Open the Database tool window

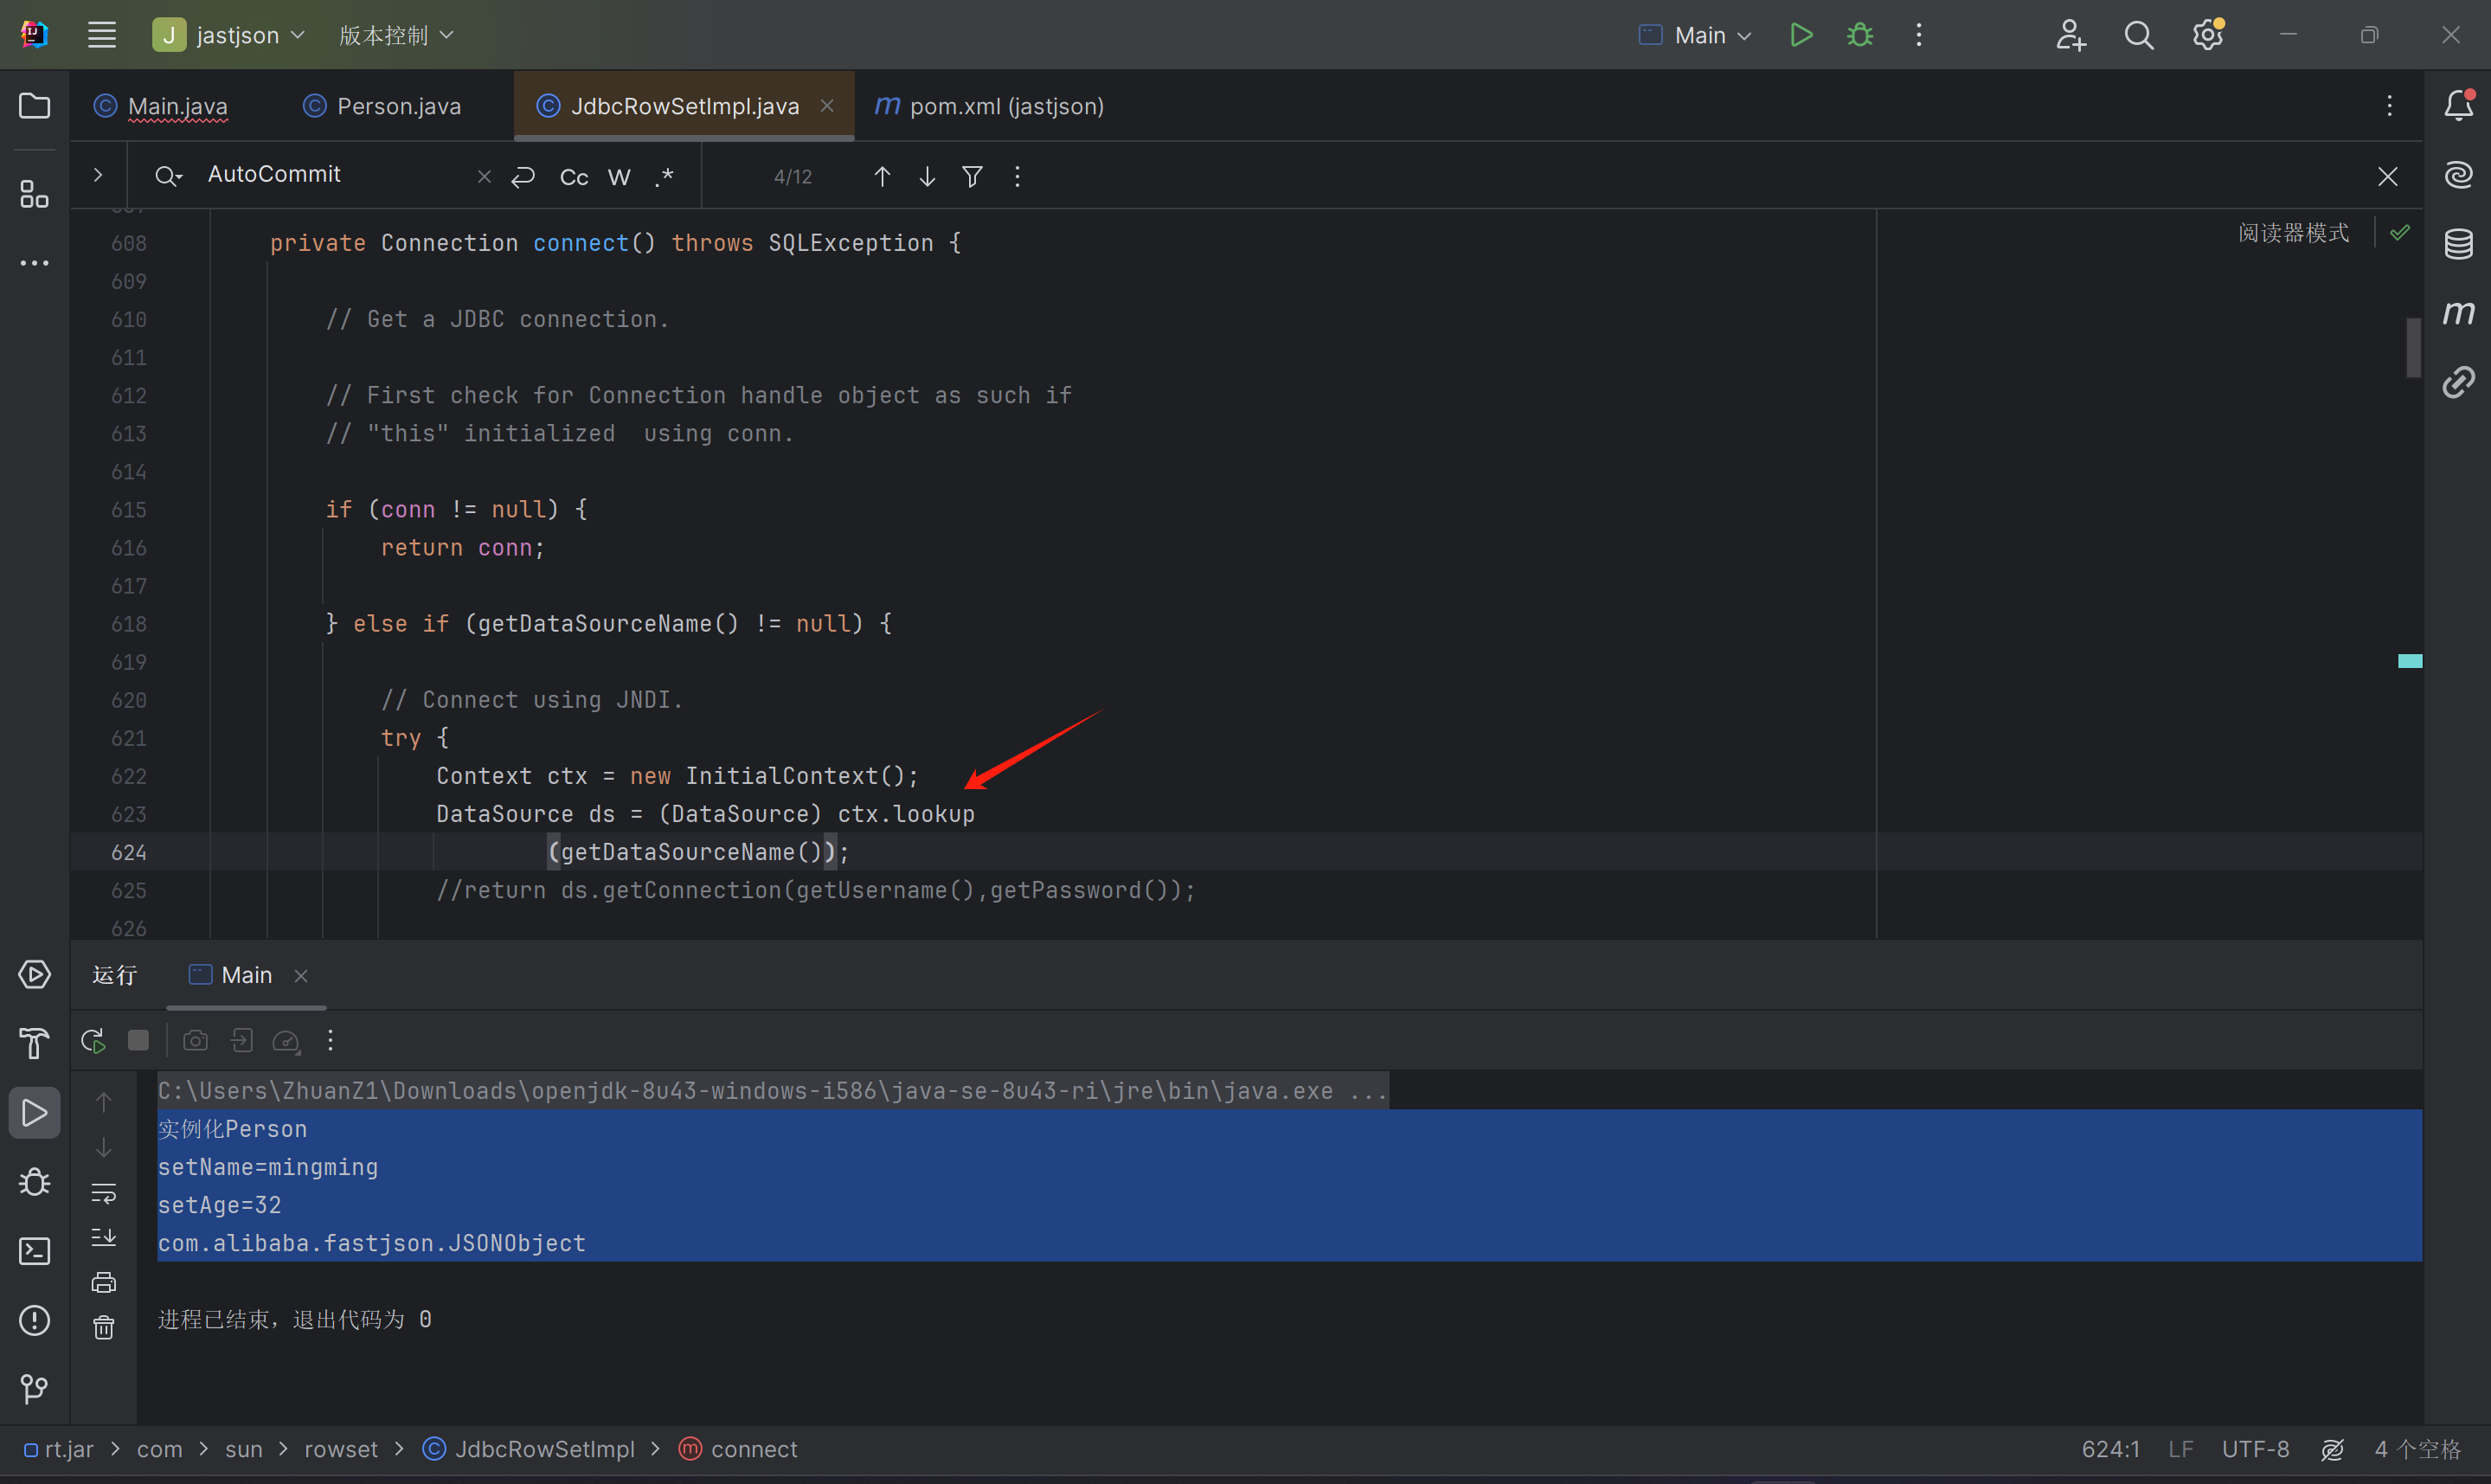2458,243
